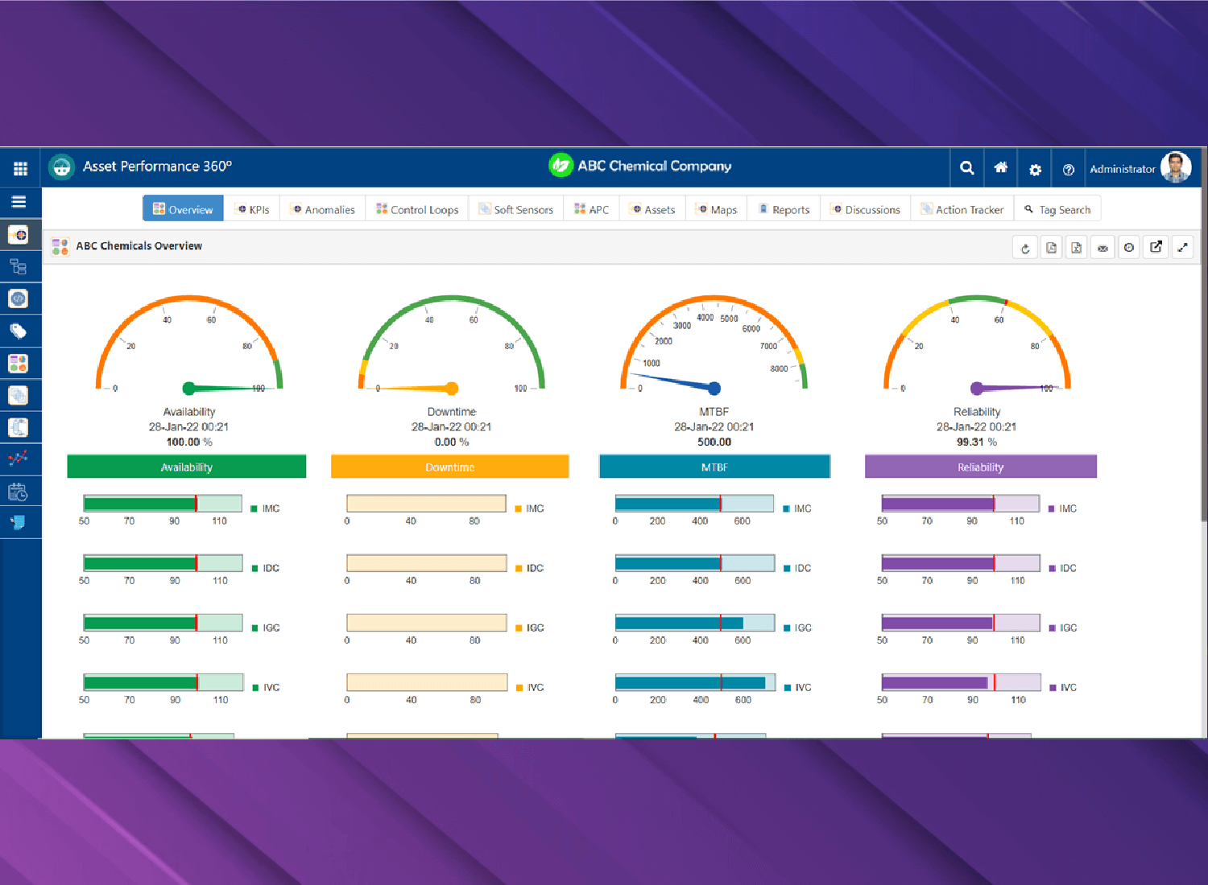Expand dashboard to full screen
This screenshot has width=1208, height=885.
click(1182, 248)
